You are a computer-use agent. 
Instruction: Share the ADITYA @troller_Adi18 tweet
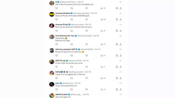121,67
